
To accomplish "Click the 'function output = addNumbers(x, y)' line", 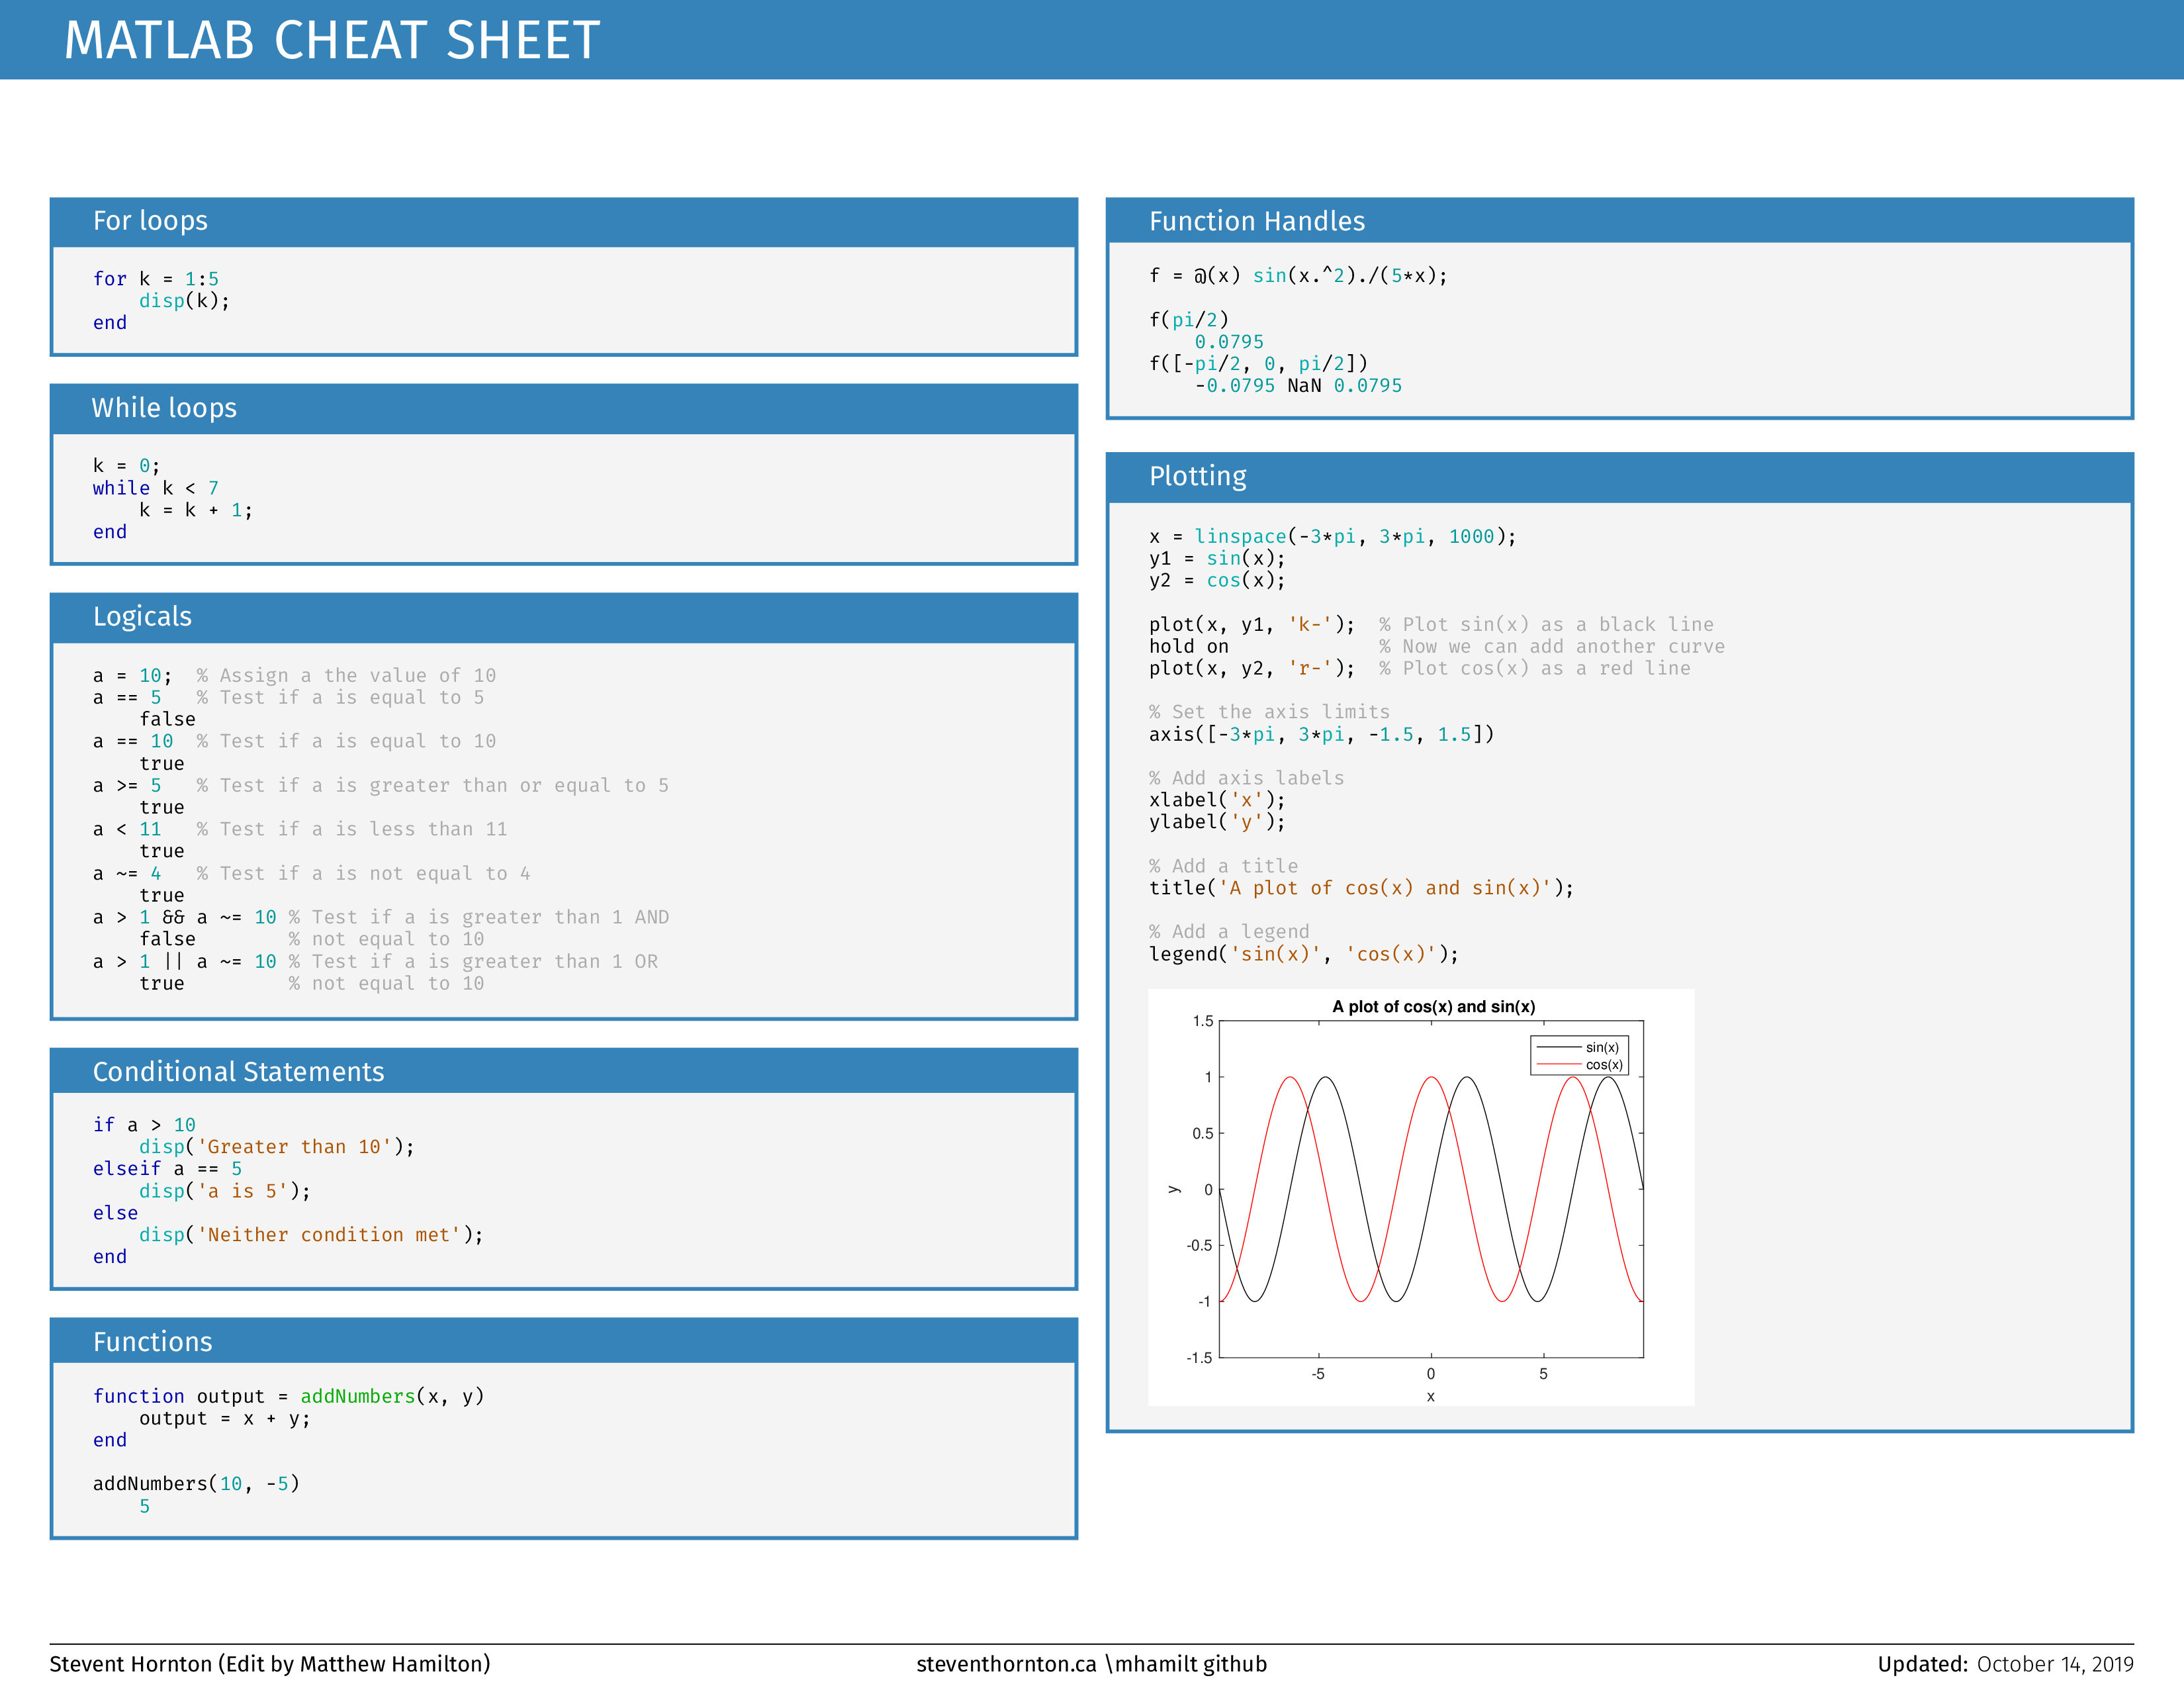I will [x=289, y=1396].
